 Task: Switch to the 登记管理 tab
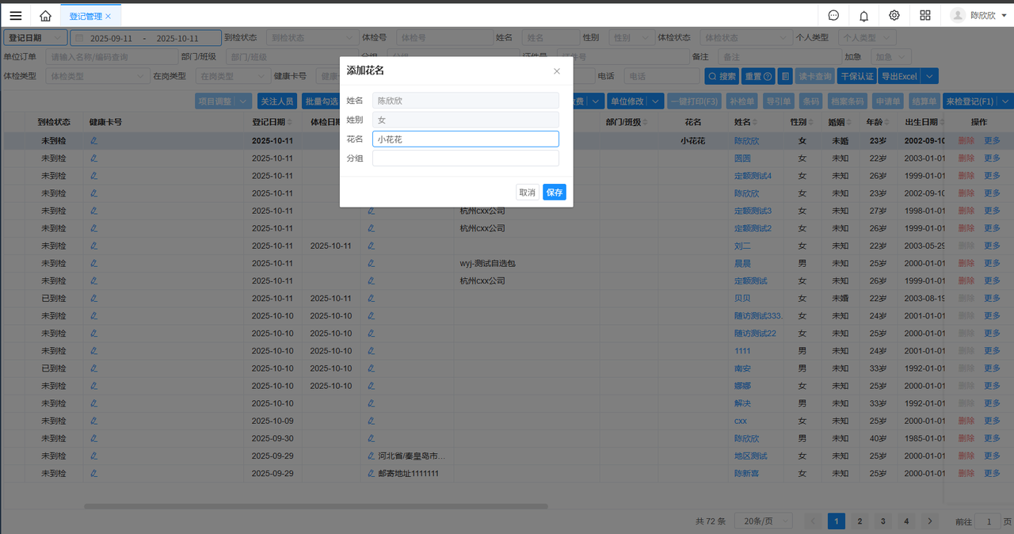point(86,16)
